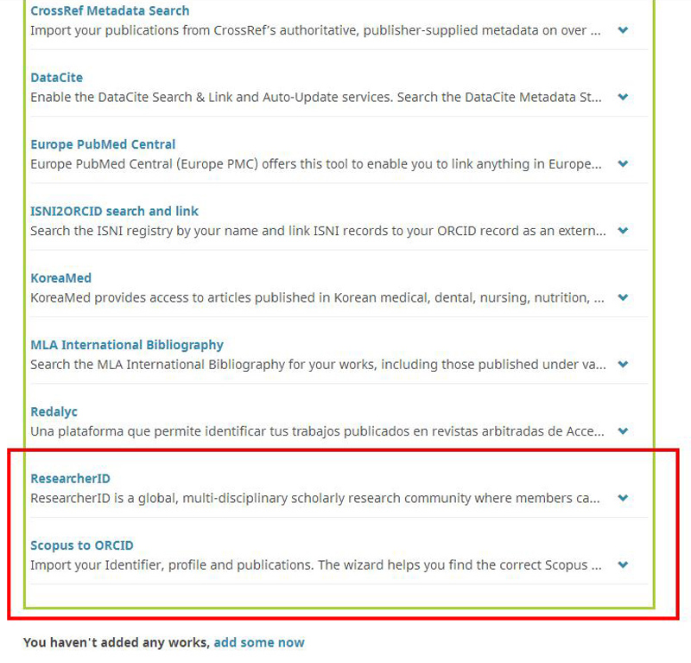Open the Redalyc link
691x663 pixels.
point(54,412)
